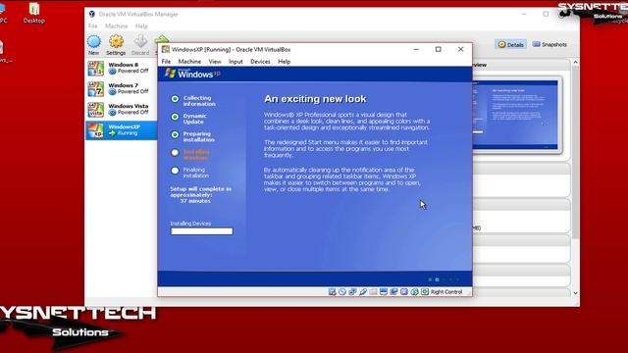Click the USB devices pen-shaped status icon

coord(363,292)
